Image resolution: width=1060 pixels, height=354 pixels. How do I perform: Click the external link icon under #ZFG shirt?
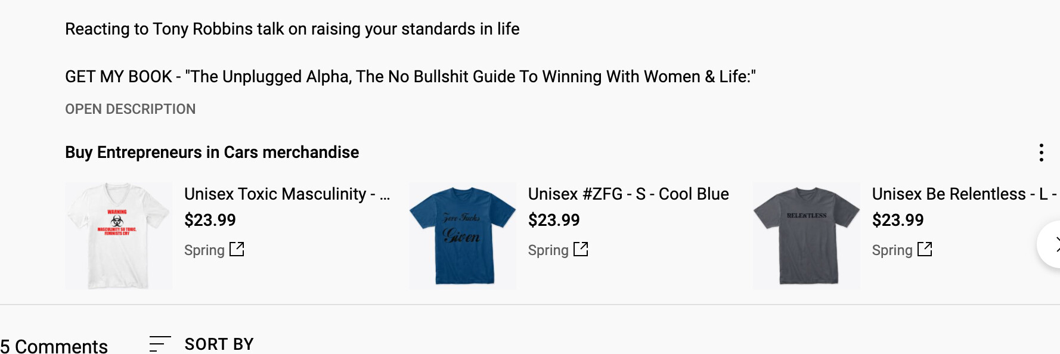coord(581,249)
